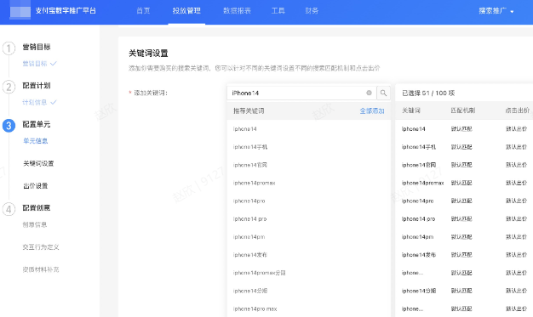
Task: Add recommended keyword iphone14promax分期
Action: 260,273
